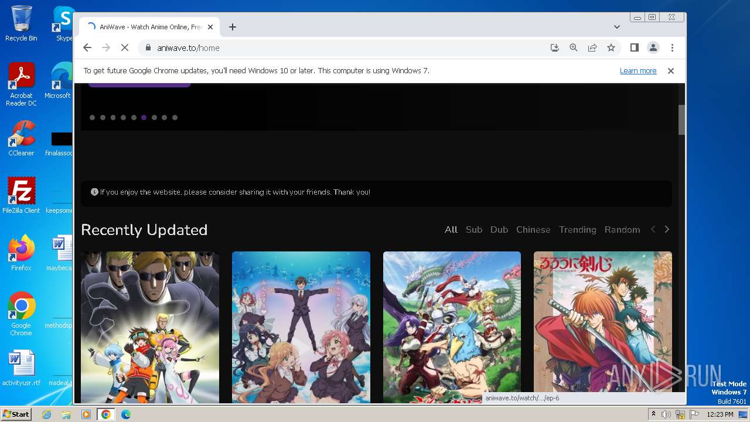Select the third carousel dot
The height and width of the screenshot is (422, 750).
coord(113,117)
